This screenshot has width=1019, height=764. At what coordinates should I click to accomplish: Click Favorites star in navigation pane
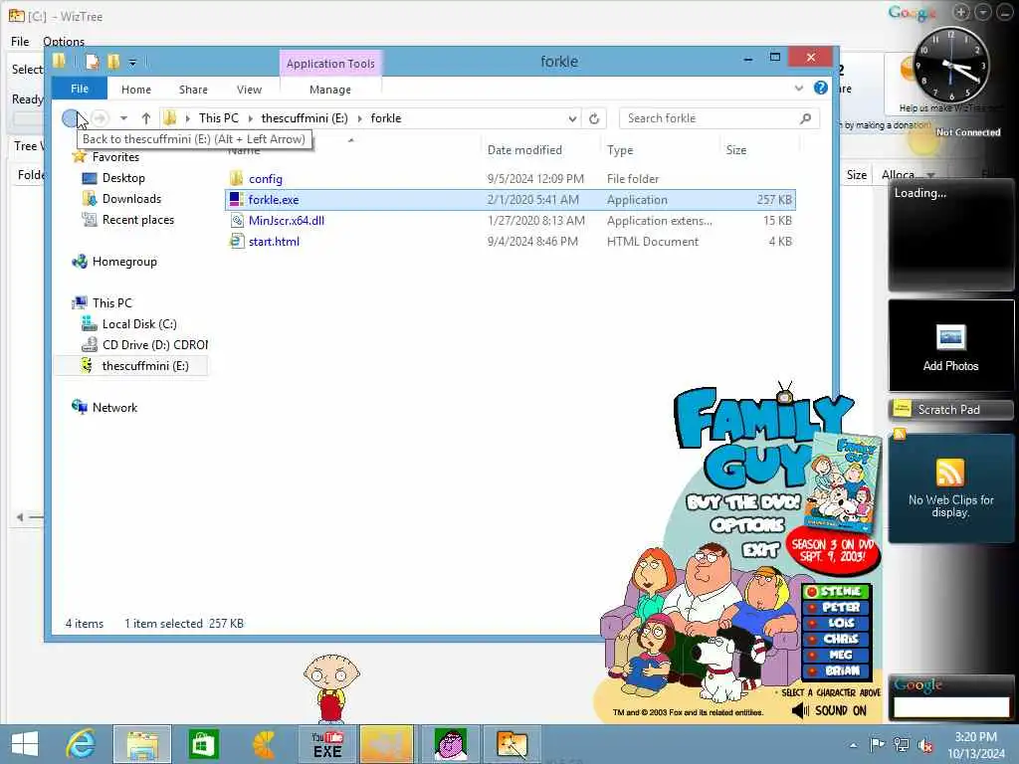(80, 156)
